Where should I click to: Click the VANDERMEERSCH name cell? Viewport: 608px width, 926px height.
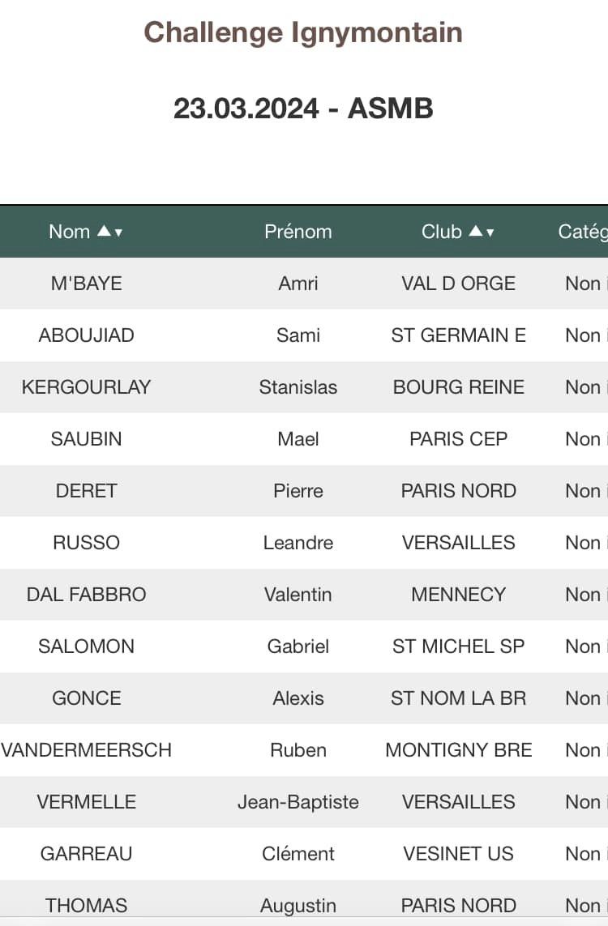pyautogui.click(x=86, y=750)
